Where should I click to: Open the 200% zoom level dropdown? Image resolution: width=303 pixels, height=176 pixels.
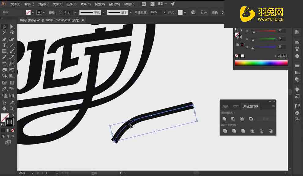click(x=32, y=173)
